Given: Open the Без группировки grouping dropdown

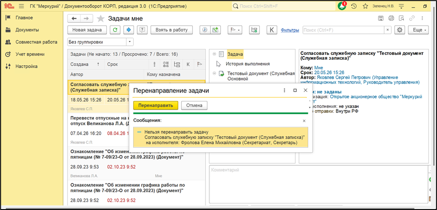Looking at the screenshot, I should point(130,42).
